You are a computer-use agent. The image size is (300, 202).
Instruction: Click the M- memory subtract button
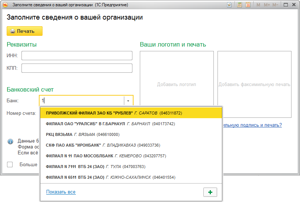275,5
